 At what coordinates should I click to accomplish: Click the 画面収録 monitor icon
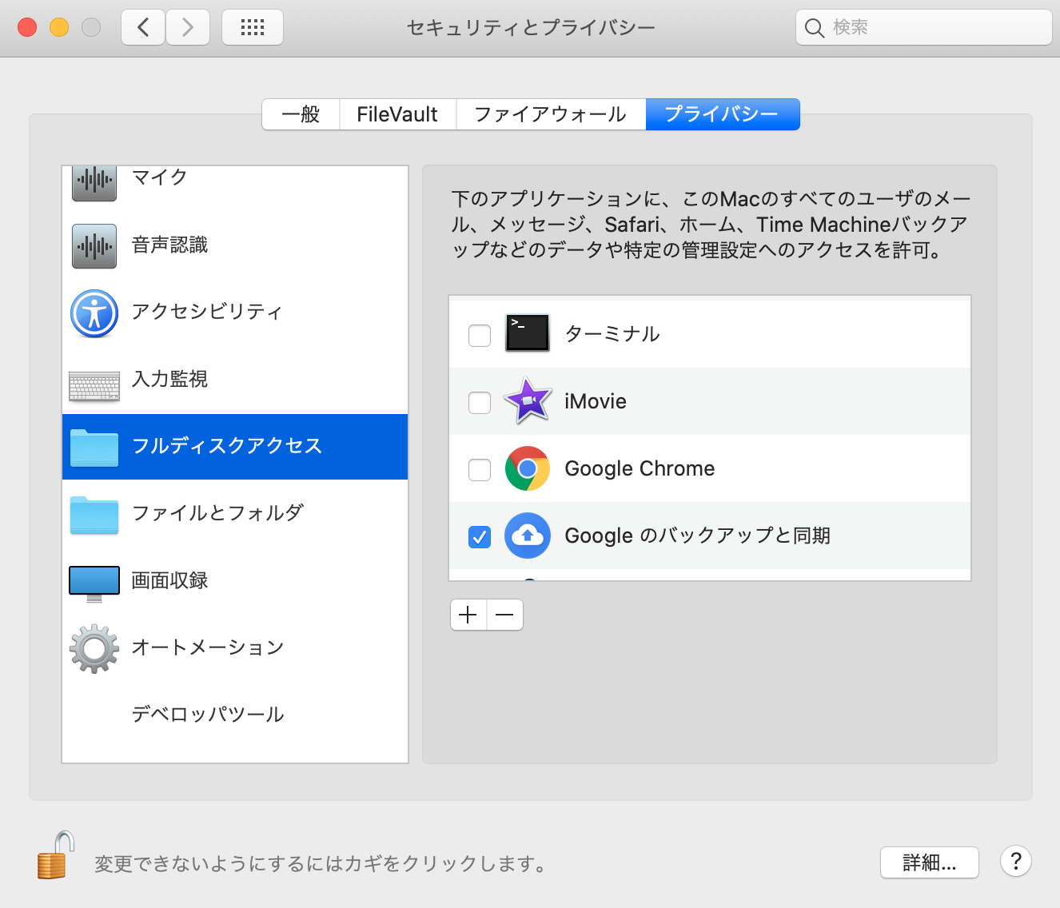tap(94, 583)
